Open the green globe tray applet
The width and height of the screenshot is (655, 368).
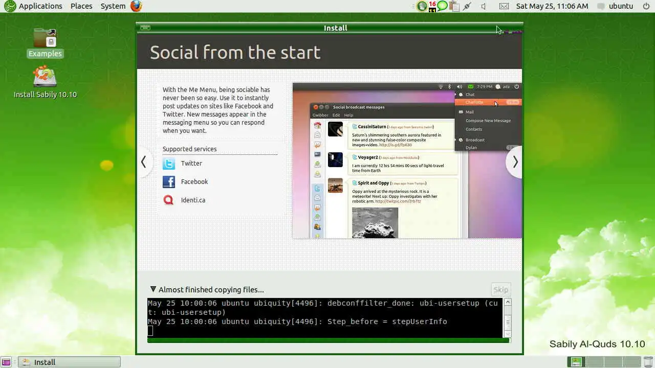422,6
